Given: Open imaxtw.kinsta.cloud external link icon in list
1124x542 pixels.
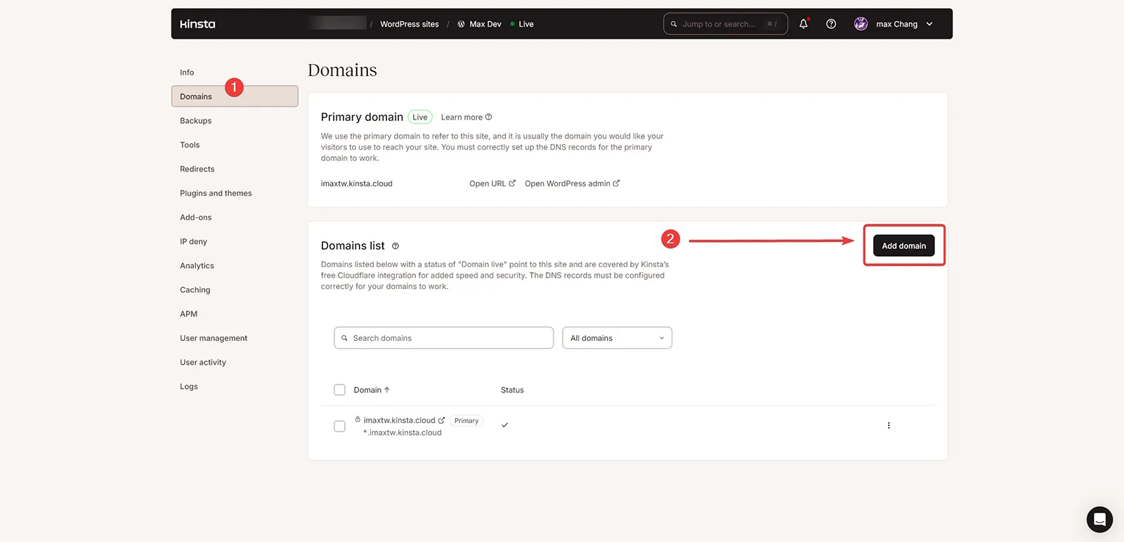Looking at the screenshot, I should (442, 420).
